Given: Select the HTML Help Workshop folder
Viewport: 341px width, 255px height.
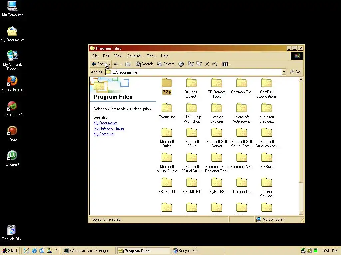Looking at the screenshot, I should click(x=192, y=113).
